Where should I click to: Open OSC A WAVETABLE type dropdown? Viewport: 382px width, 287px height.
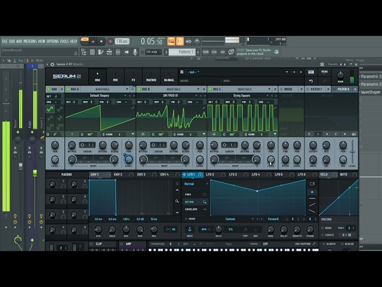[127, 89]
